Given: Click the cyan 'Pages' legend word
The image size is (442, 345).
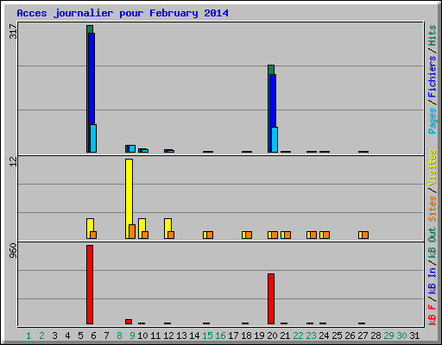Looking at the screenshot, I should pyautogui.click(x=432, y=121).
